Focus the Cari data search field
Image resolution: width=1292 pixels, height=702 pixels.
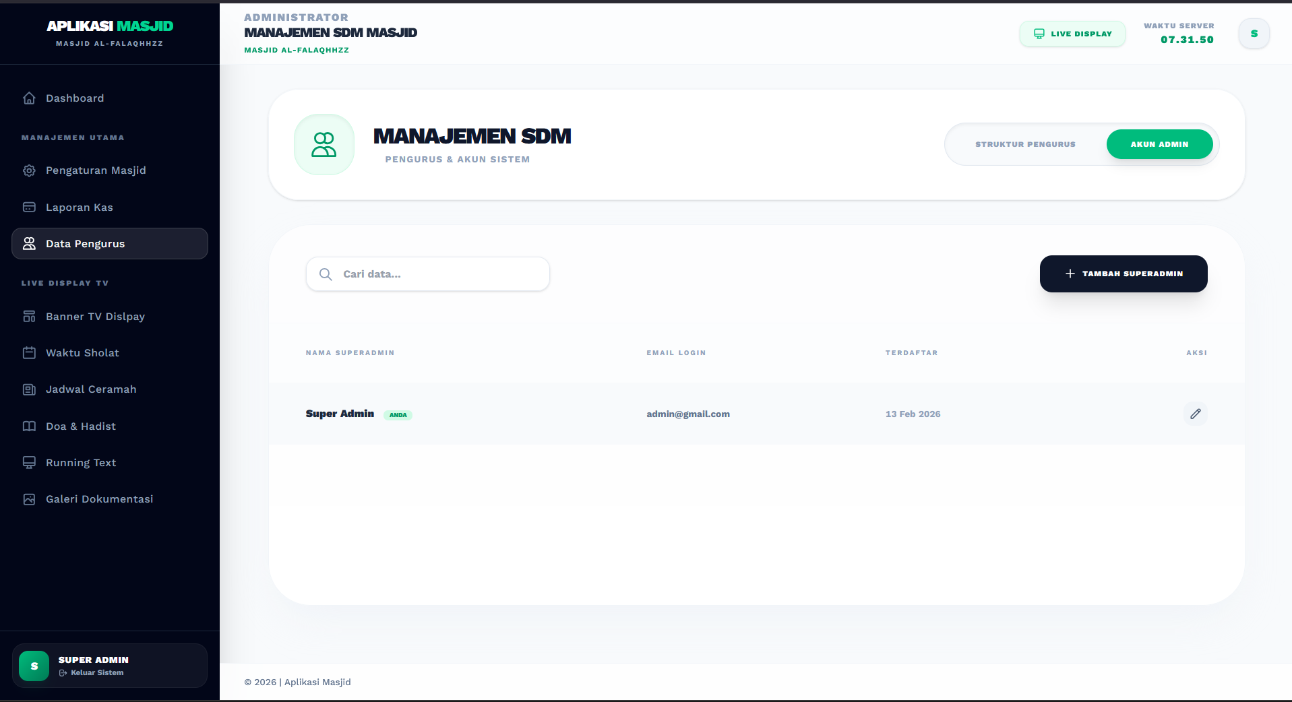(x=428, y=274)
